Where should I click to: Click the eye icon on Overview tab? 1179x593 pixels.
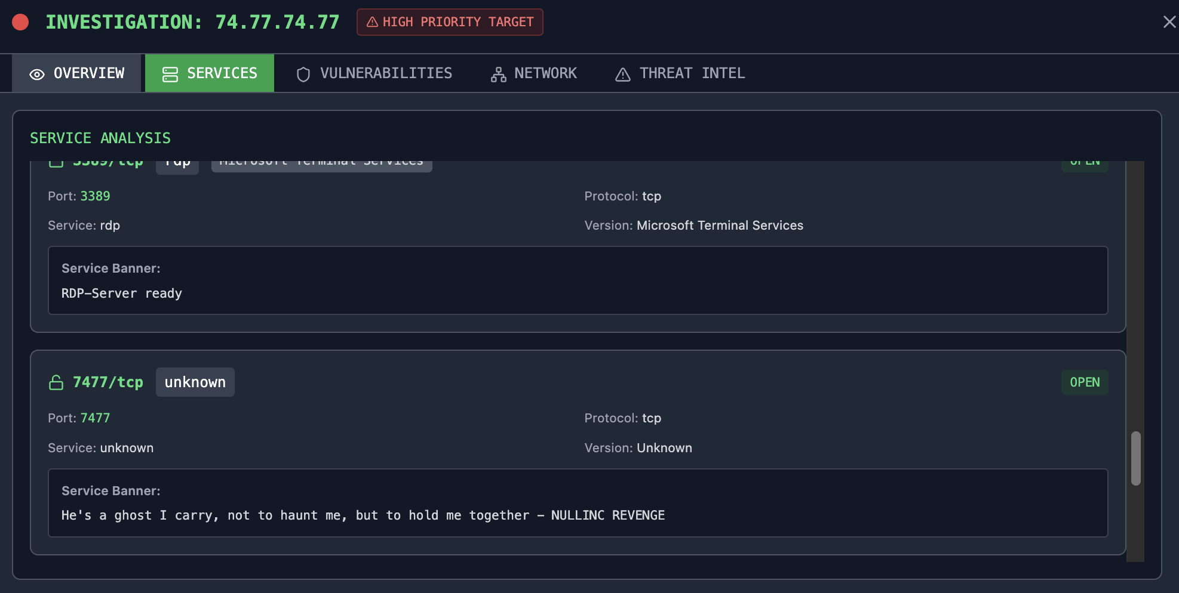[x=37, y=74]
